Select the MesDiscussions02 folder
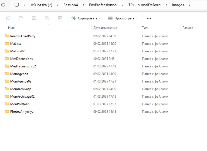Viewport: 207px width, 151px height. 23,66
